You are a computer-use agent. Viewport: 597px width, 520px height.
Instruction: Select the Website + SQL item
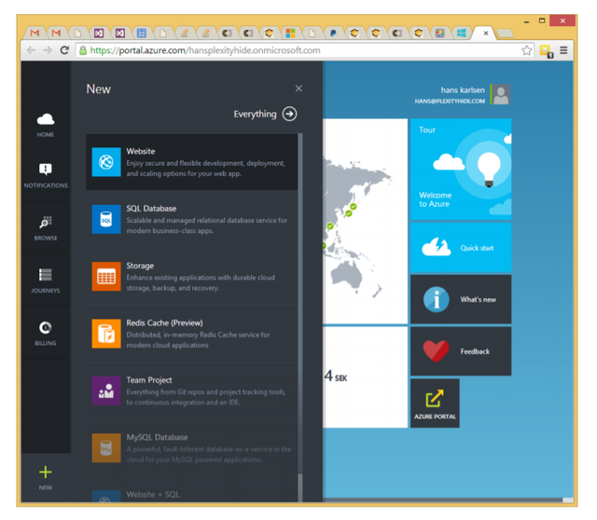pyautogui.click(x=192, y=494)
